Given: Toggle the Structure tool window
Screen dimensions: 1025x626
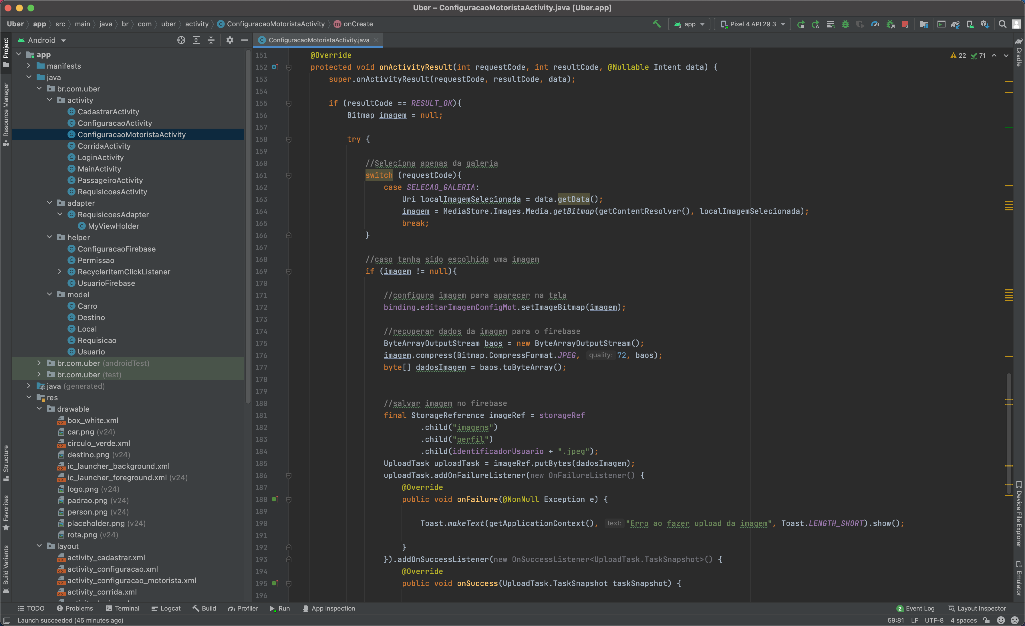Looking at the screenshot, I should click(6, 463).
